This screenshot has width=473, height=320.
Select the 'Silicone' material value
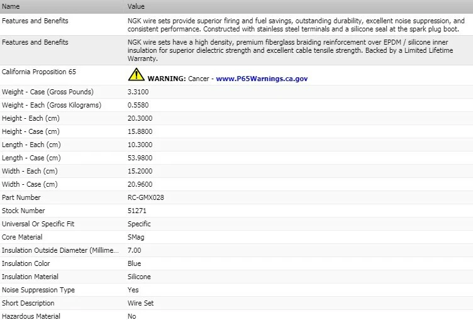(x=139, y=277)
